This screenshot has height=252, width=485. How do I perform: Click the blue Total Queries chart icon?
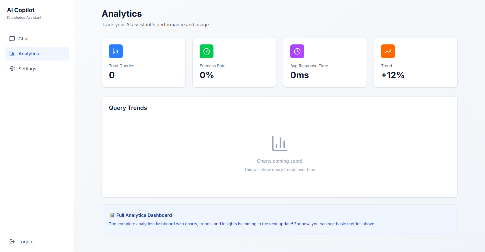tap(116, 51)
